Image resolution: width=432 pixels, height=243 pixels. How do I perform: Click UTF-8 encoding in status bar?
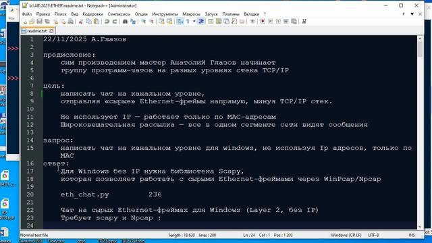pos(373,236)
